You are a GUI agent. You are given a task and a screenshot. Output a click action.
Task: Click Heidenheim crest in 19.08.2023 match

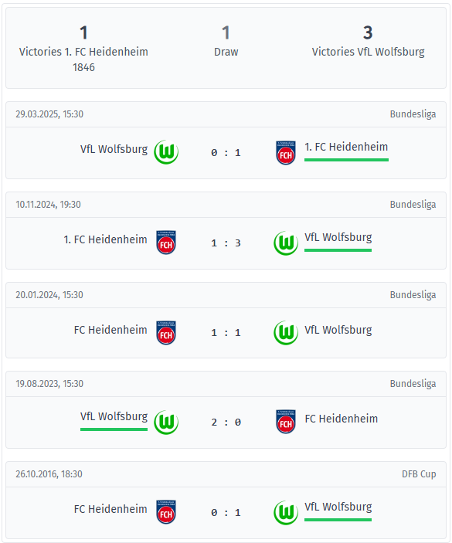click(286, 422)
